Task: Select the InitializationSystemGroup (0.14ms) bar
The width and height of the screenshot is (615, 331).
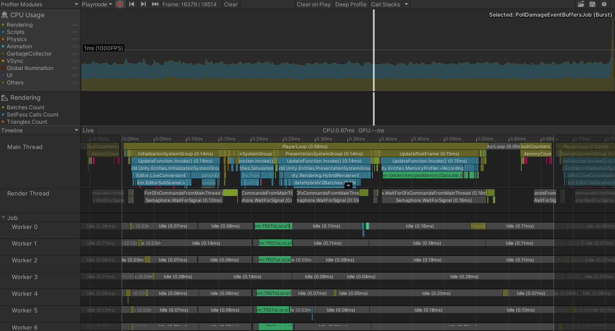Action: (x=175, y=154)
